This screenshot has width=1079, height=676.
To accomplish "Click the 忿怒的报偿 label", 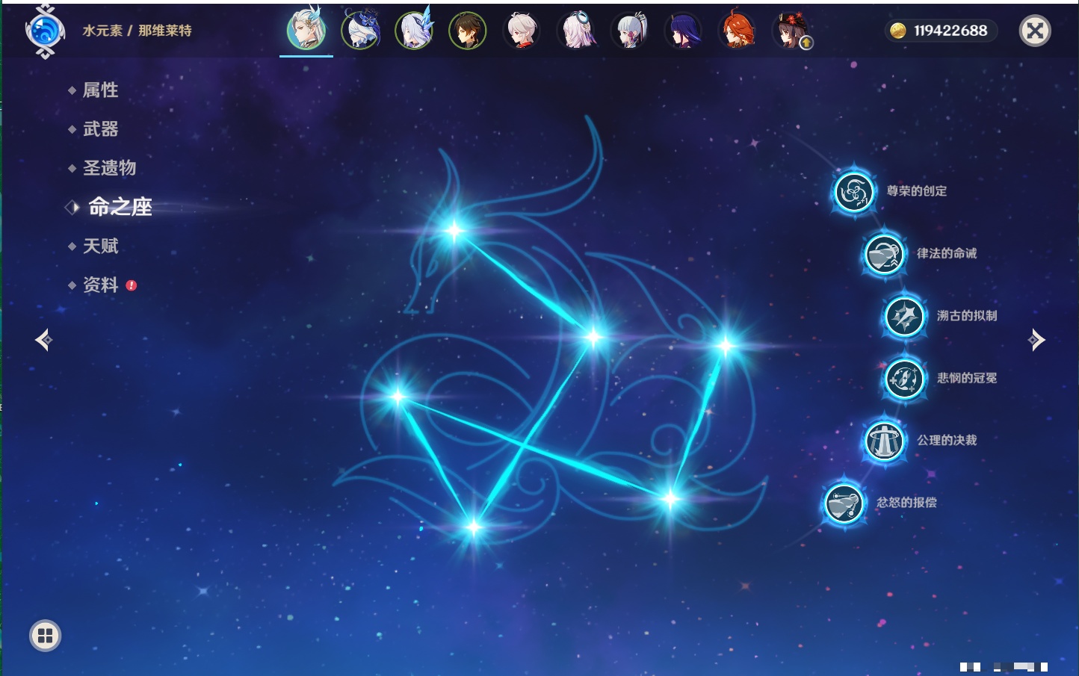I will click(906, 503).
